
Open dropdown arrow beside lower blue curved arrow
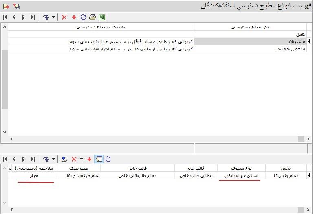53,159
